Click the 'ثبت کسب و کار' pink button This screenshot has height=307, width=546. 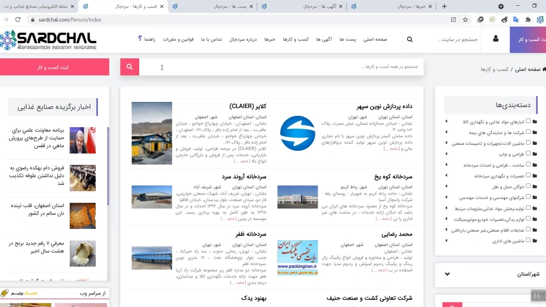55,67
